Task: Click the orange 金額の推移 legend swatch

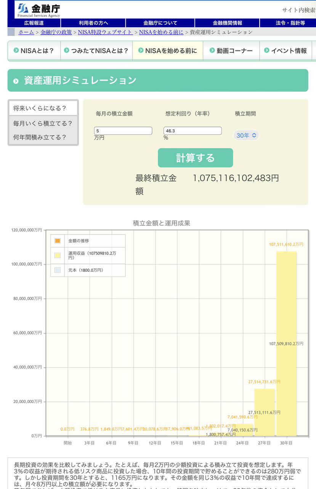Action: [x=58, y=241]
